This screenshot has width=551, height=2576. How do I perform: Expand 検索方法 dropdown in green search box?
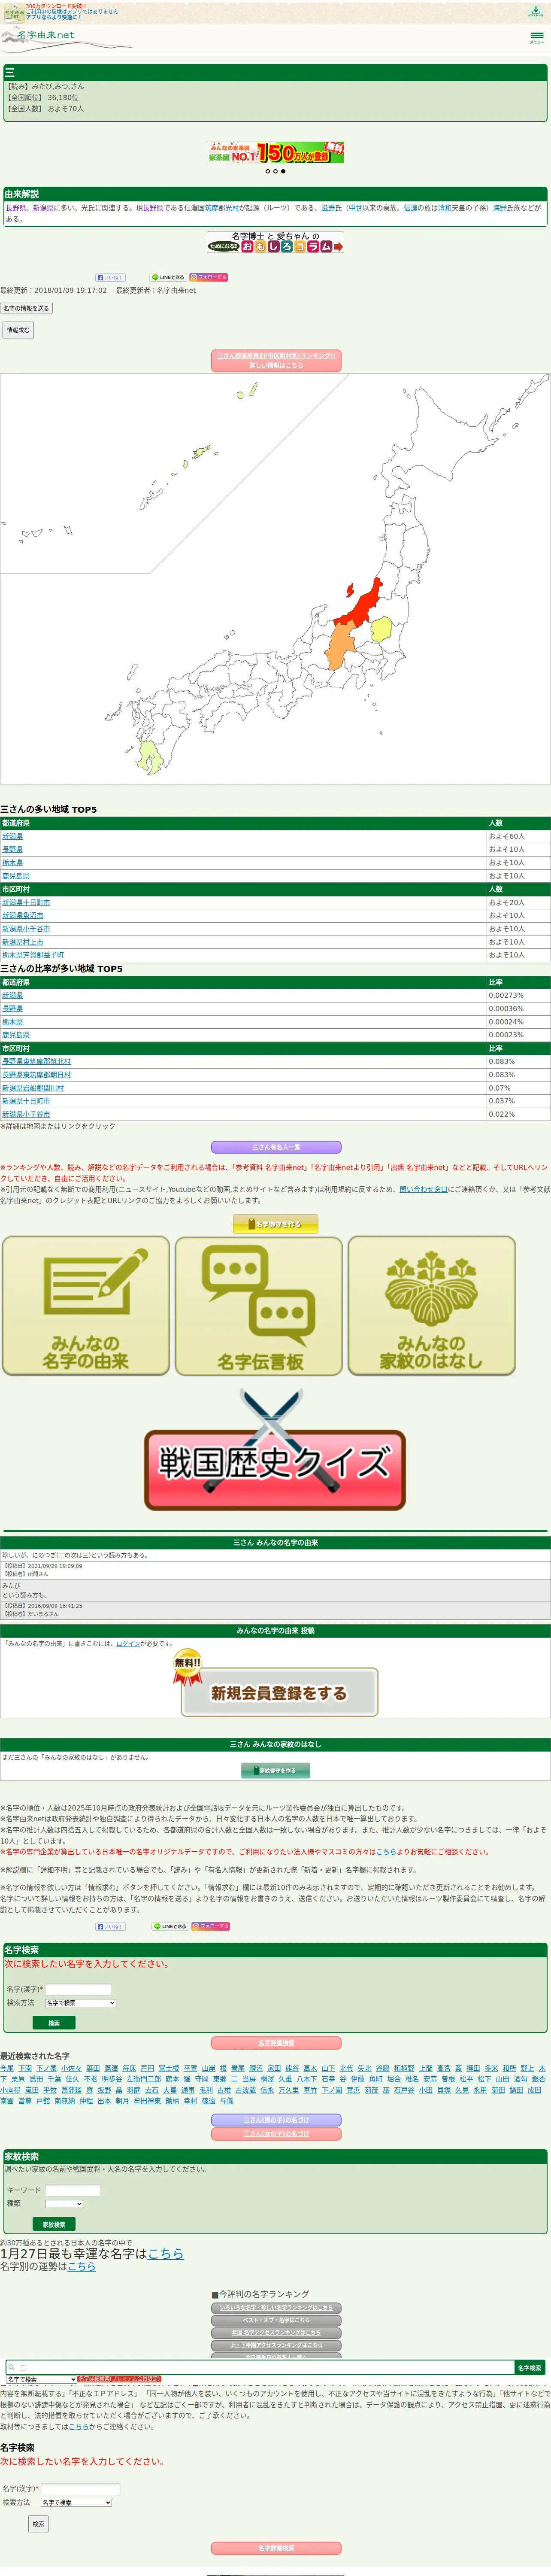tap(80, 2003)
